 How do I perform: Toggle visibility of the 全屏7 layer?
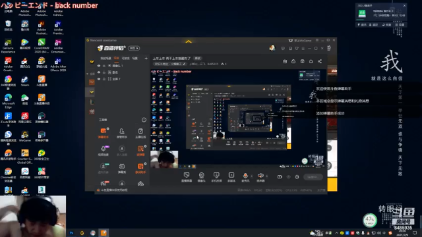pyautogui.click(x=99, y=79)
